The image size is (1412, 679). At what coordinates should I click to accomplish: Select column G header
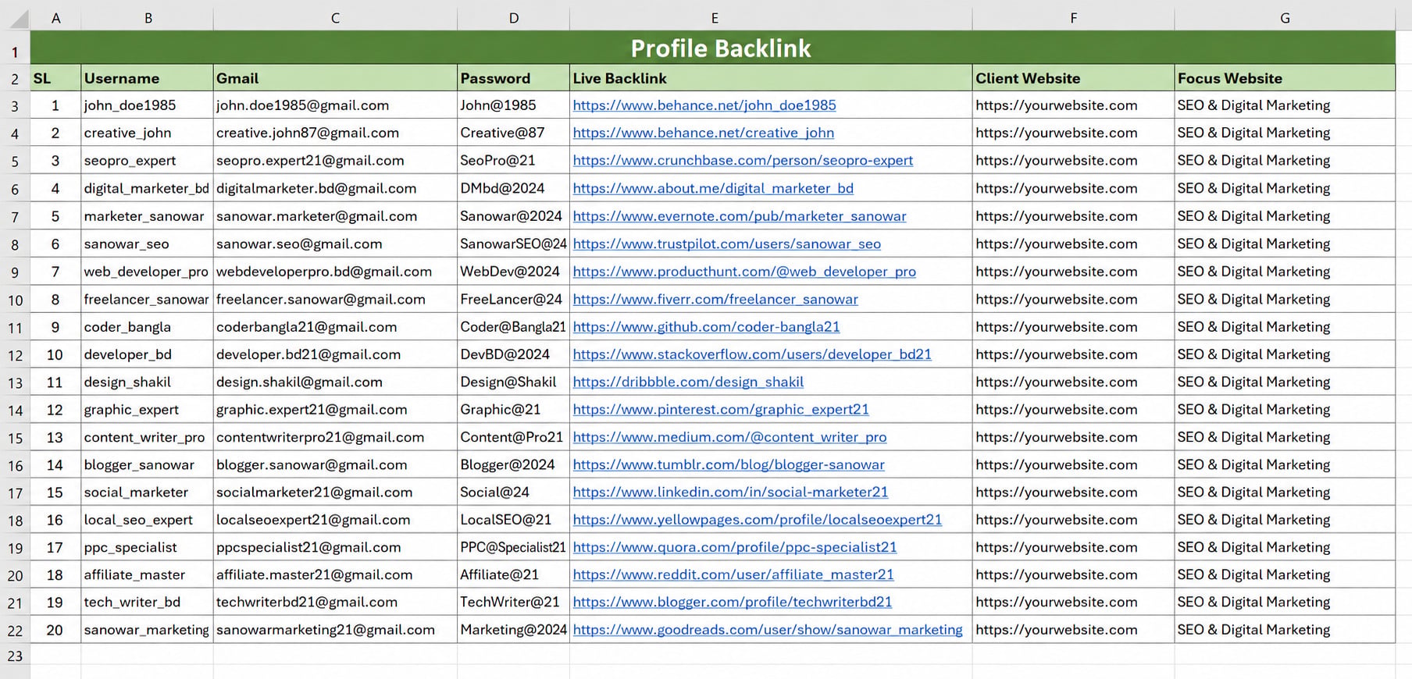click(x=1285, y=18)
